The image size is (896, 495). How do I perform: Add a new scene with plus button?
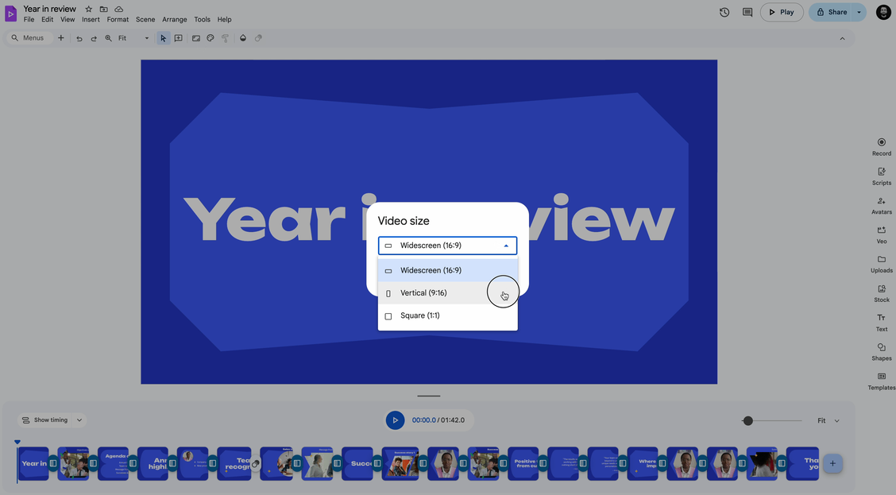(x=832, y=463)
